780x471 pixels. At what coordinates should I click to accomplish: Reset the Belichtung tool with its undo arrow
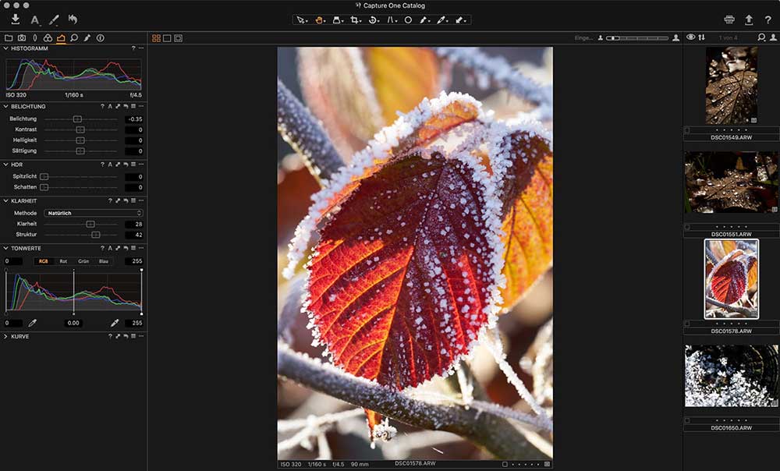pyautogui.click(x=126, y=106)
